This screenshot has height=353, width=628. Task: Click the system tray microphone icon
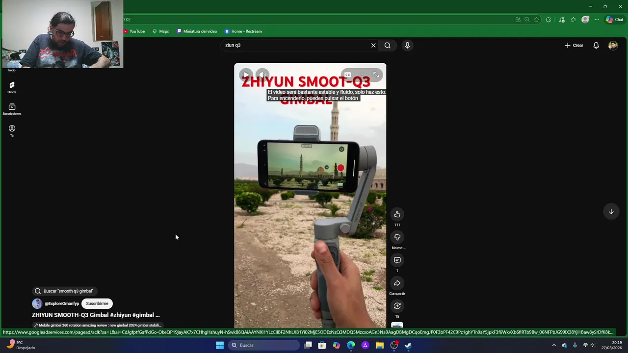pos(575,345)
